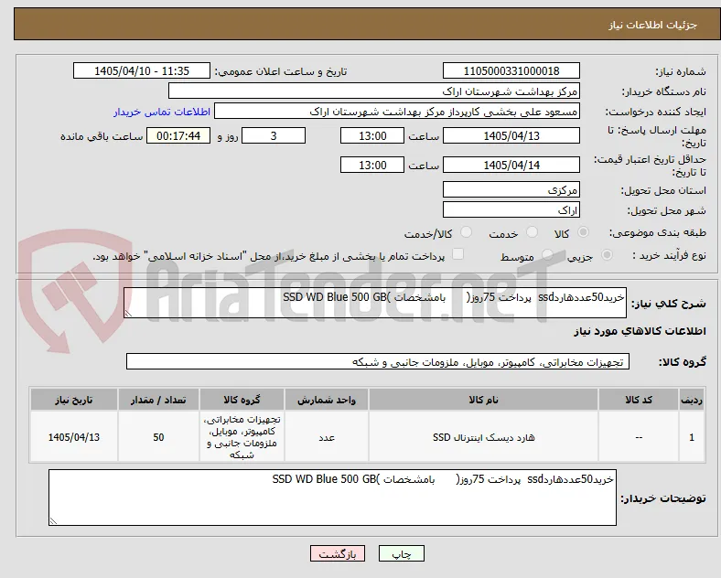The image size is (721, 578).
Task: Click the ردیف column header
Action: pos(692,400)
